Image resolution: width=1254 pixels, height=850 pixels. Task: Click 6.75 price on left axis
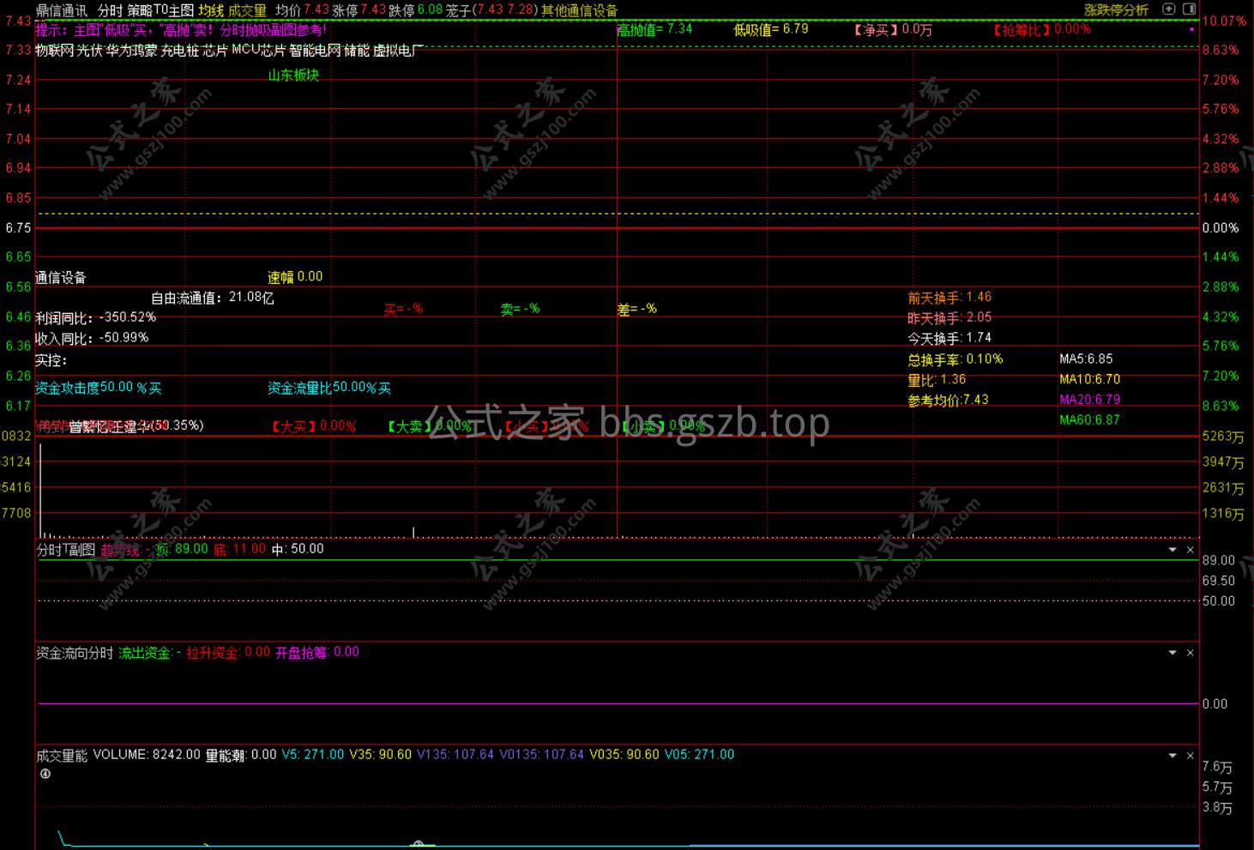[18, 227]
